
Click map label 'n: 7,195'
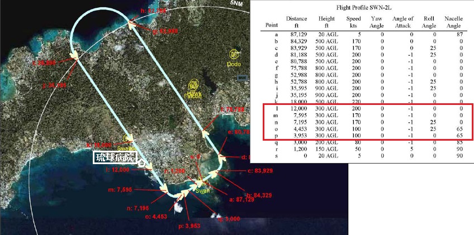point(138,208)
